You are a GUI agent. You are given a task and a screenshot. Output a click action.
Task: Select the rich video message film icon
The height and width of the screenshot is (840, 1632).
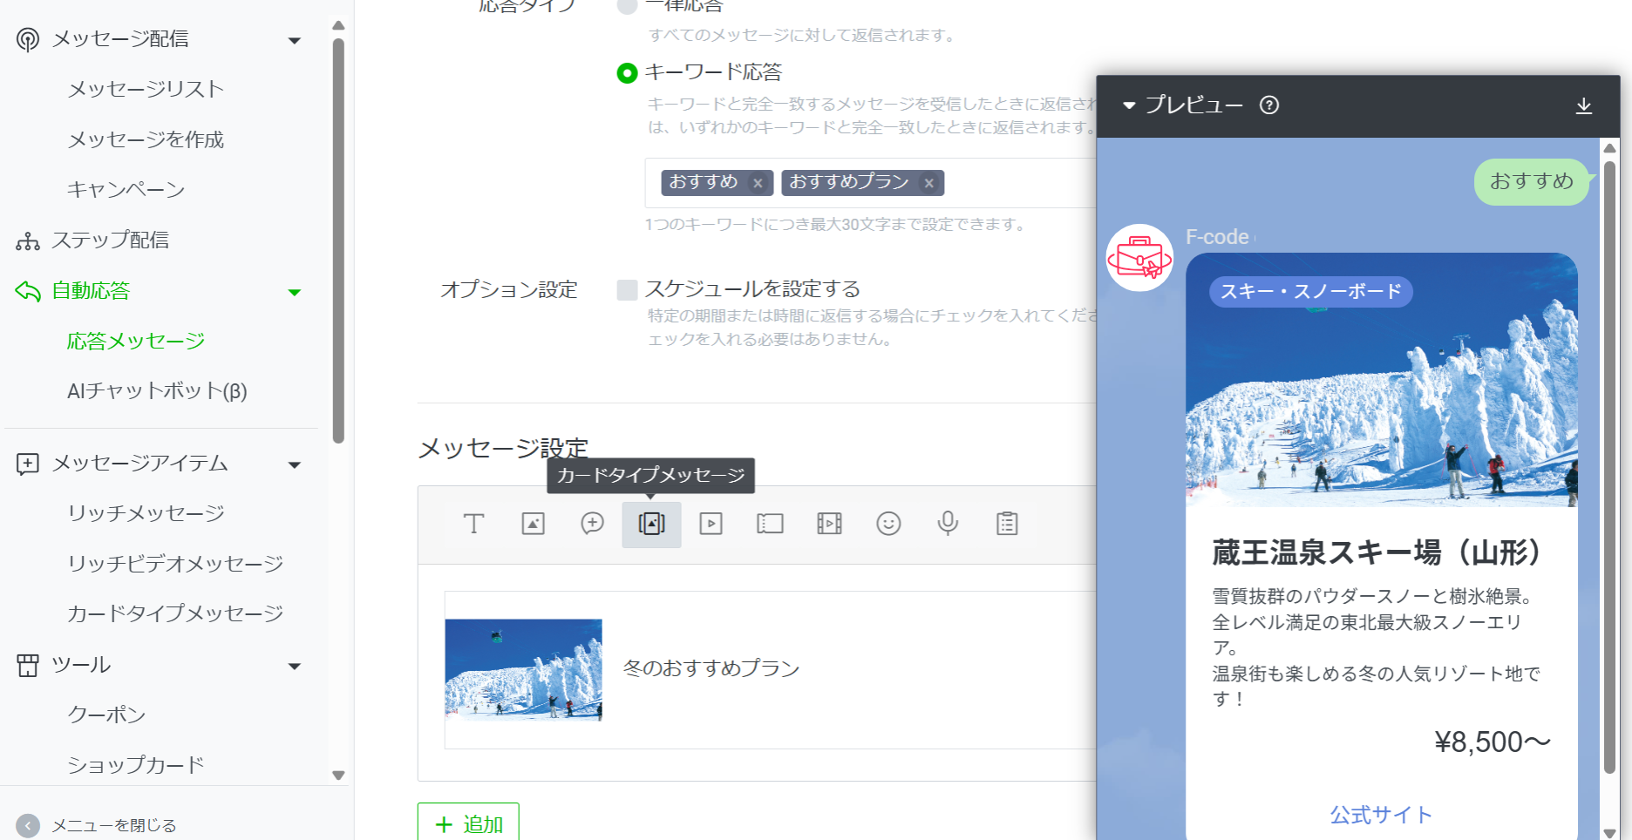click(x=829, y=524)
